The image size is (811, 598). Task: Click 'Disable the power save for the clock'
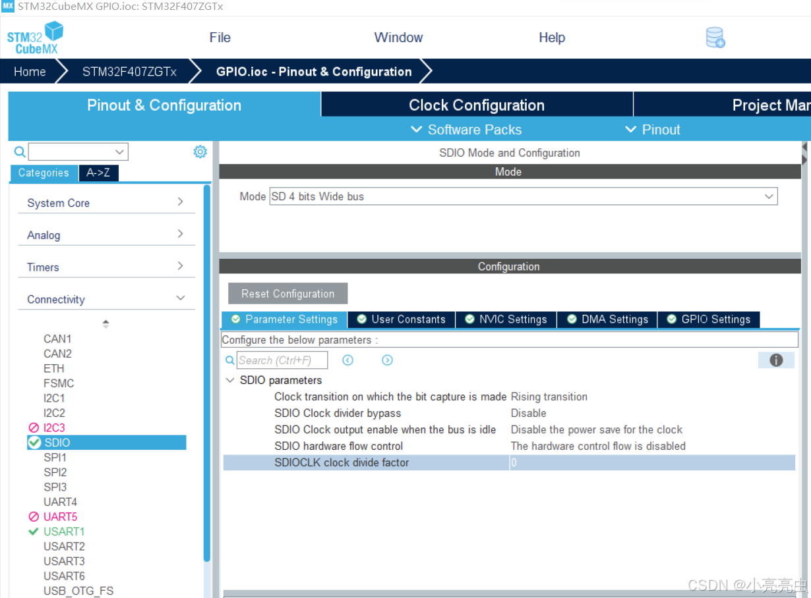596,429
